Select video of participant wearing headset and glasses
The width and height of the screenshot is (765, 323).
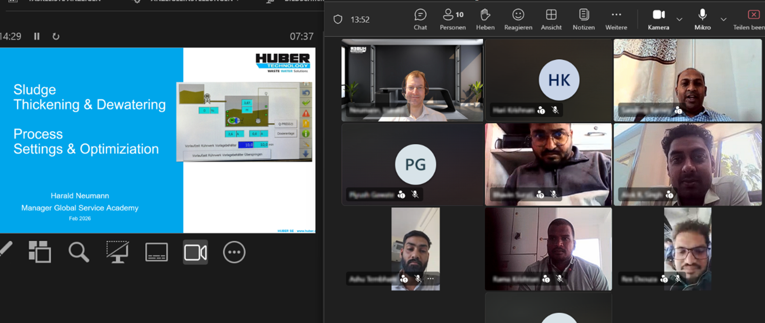(x=688, y=249)
